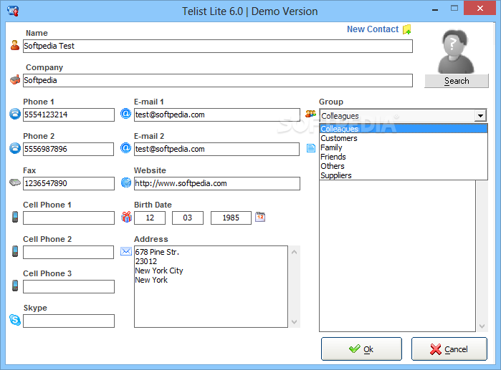501x370 pixels.
Task: Click into the Fax field
Action: coord(69,183)
